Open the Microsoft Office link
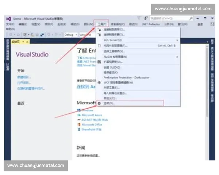This screenshot has height=175, width=219. (92, 124)
